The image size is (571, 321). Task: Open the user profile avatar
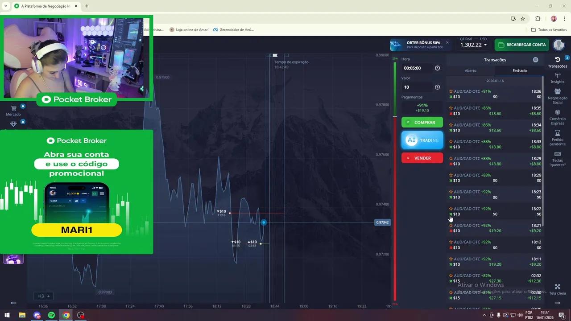coord(559,45)
